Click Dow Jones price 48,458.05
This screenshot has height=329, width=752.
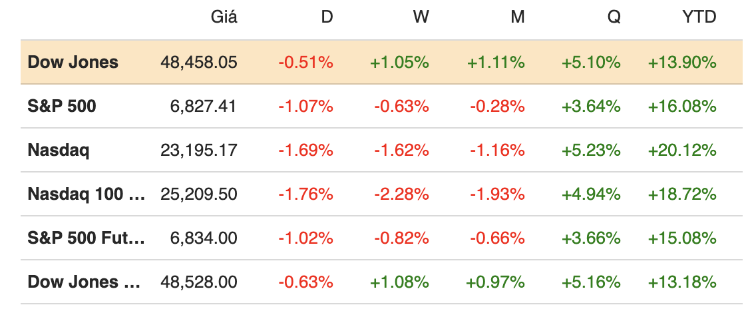coord(199,63)
